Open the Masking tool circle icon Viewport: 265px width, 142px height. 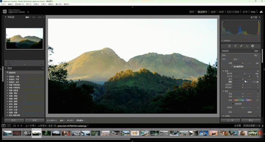click(x=253, y=46)
